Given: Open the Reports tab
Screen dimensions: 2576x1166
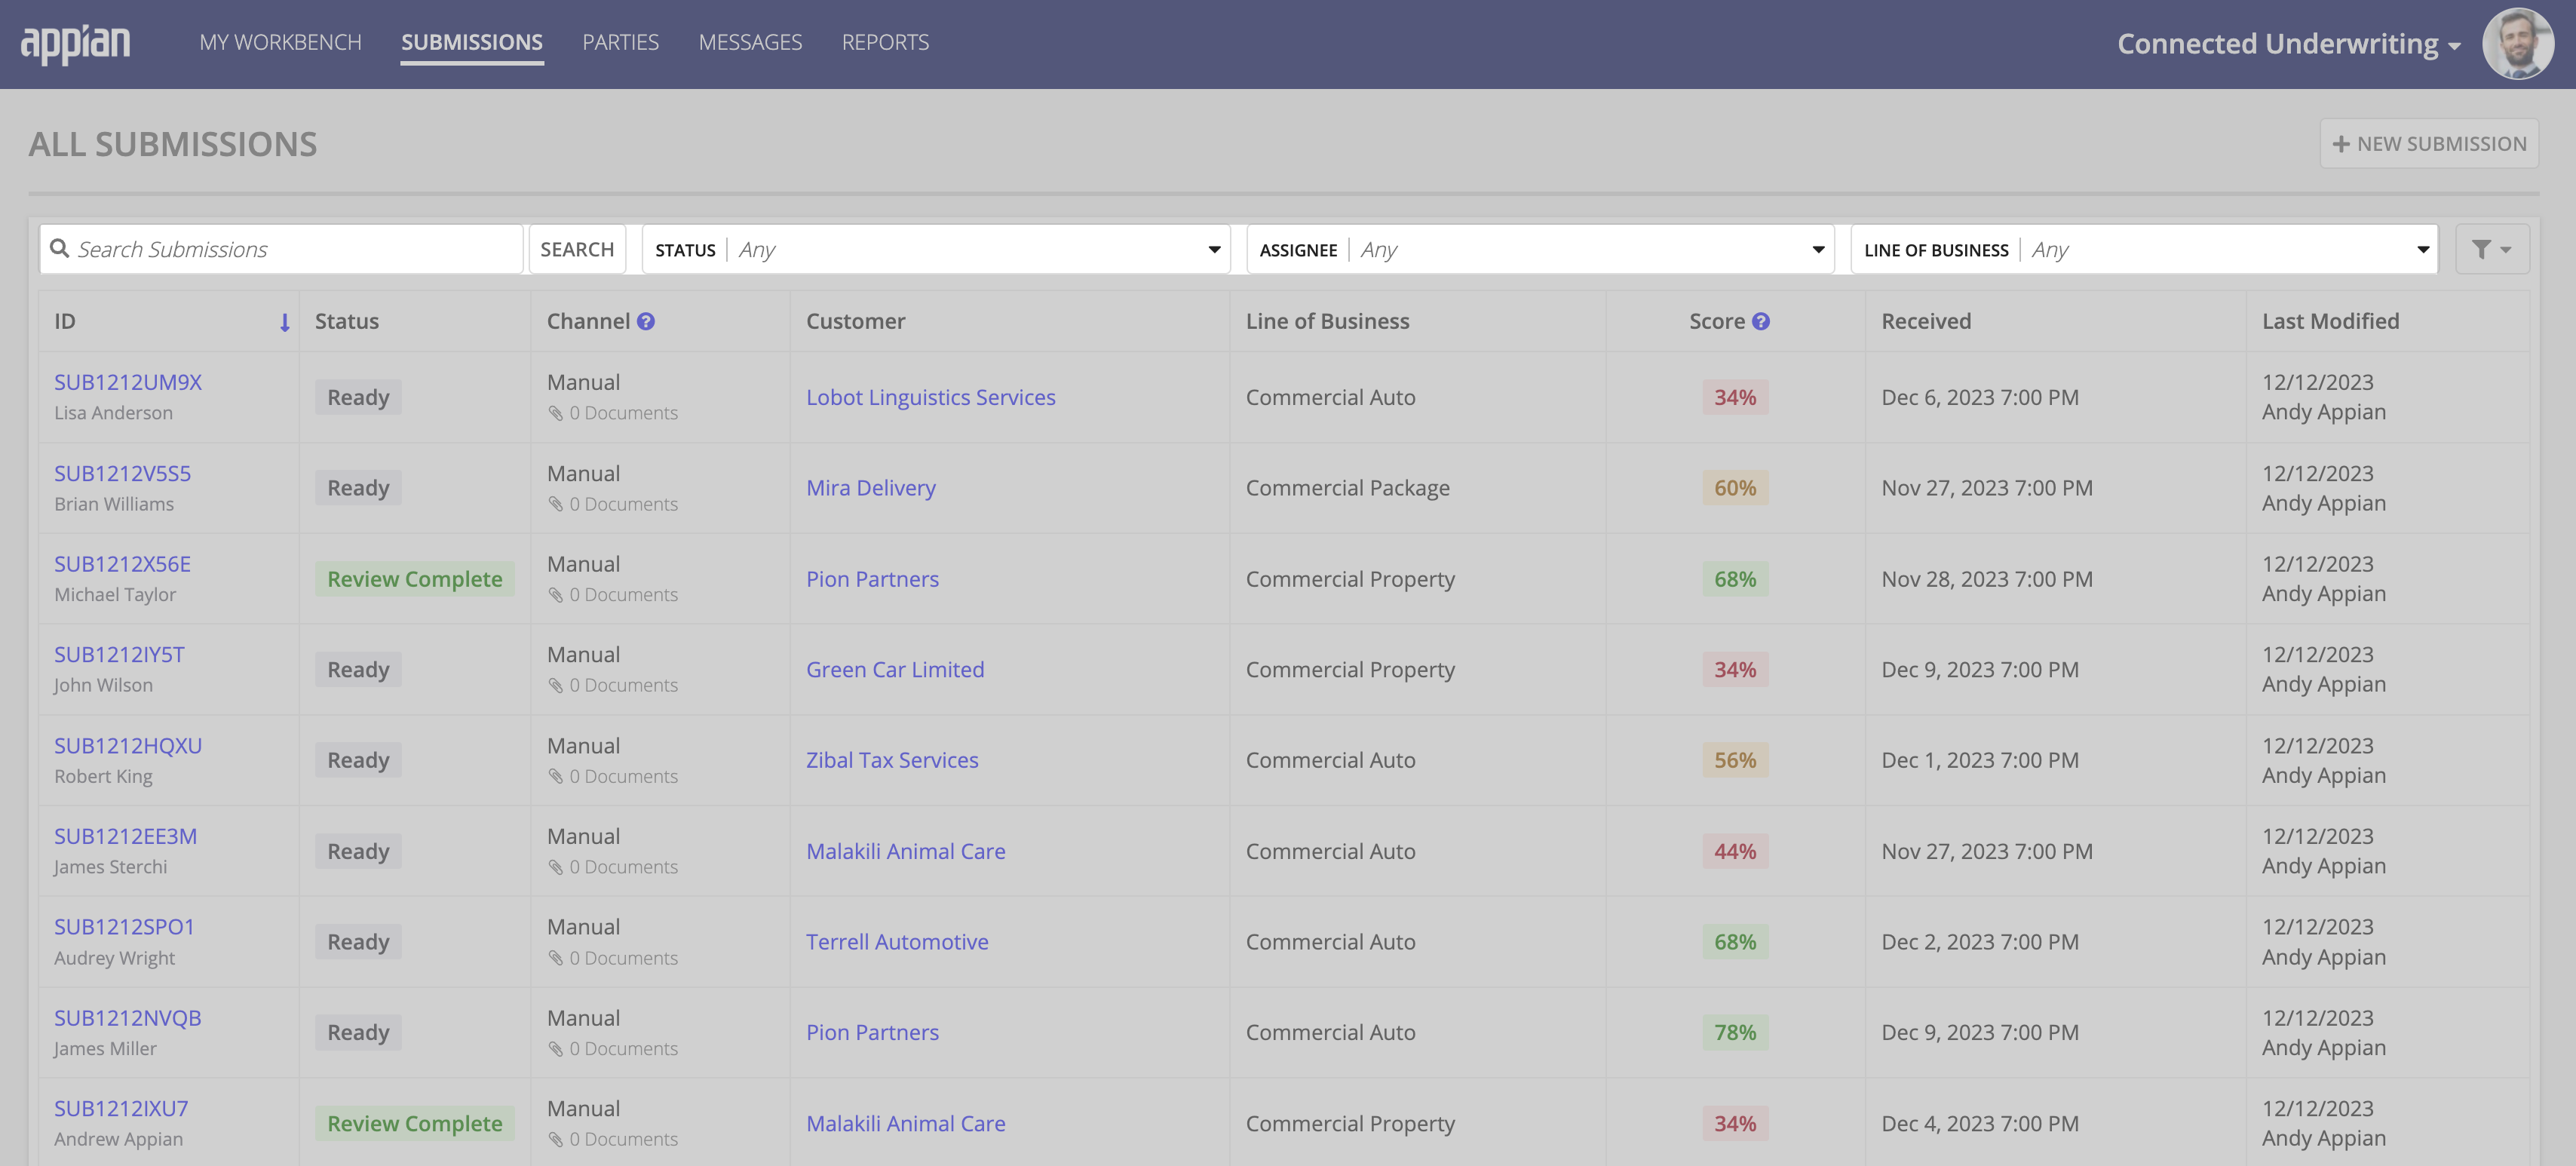Looking at the screenshot, I should (x=885, y=42).
